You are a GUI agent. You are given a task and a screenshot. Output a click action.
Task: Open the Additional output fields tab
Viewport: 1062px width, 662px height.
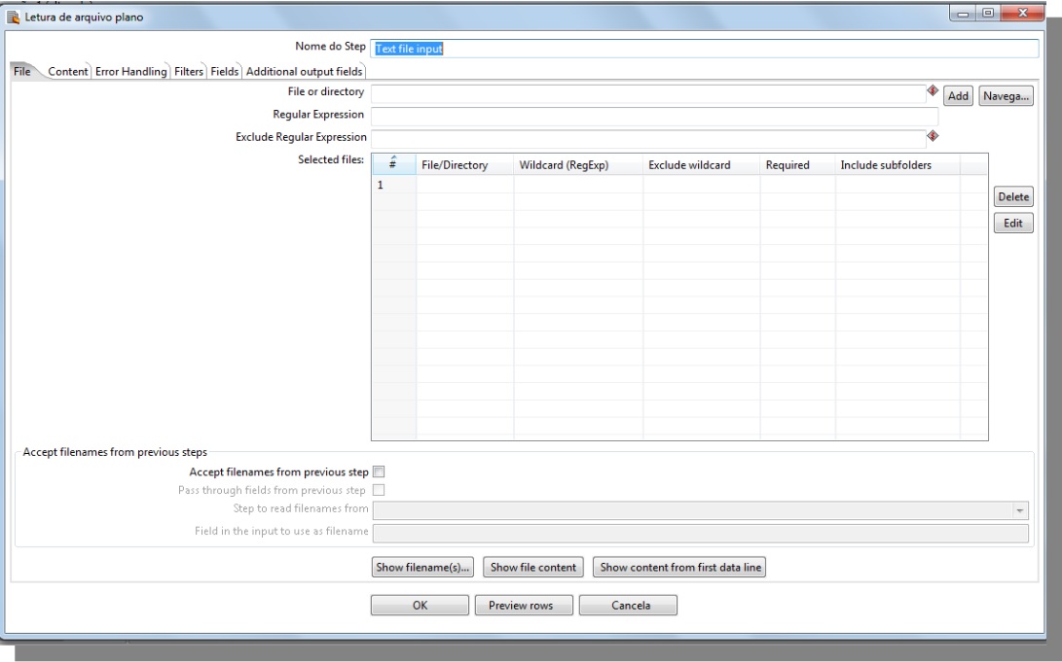click(304, 71)
